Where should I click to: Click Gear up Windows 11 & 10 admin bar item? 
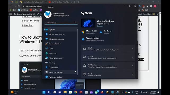click(24, 14)
